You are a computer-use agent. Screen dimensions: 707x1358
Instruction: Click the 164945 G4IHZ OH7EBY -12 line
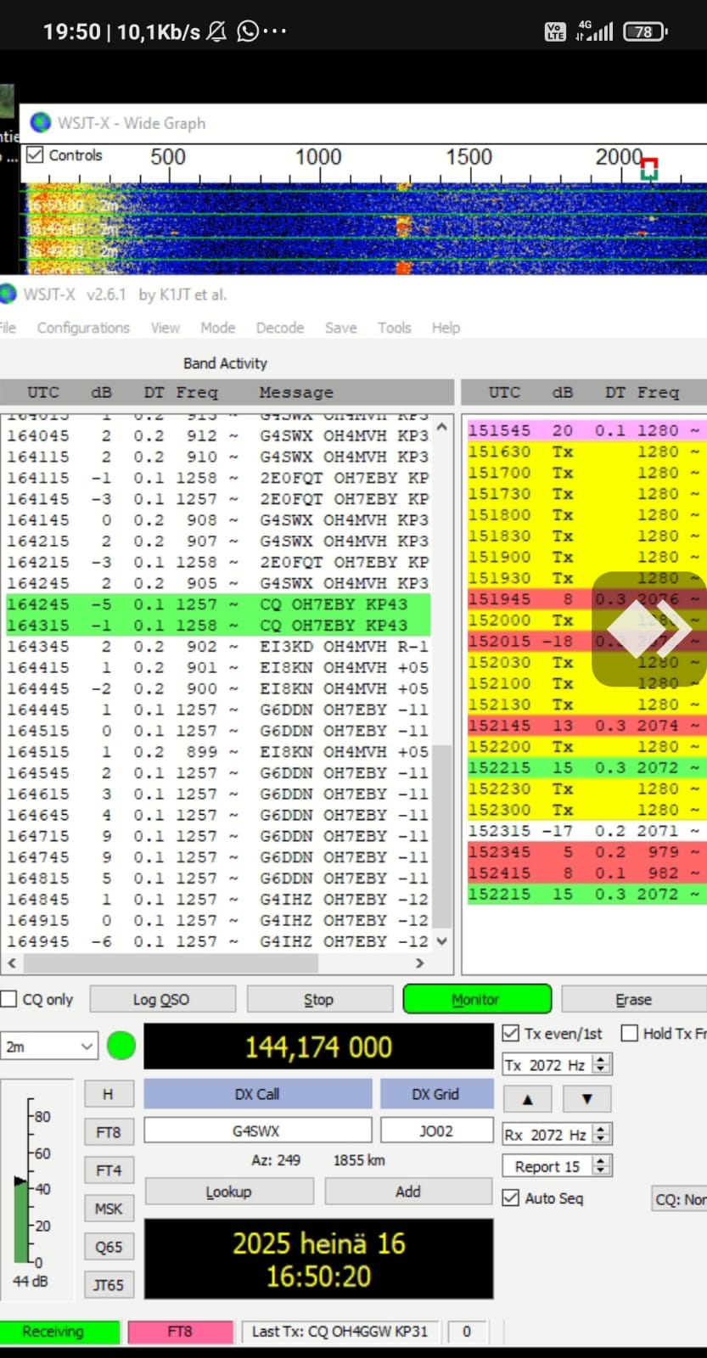pyautogui.click(x=218, y=941)
